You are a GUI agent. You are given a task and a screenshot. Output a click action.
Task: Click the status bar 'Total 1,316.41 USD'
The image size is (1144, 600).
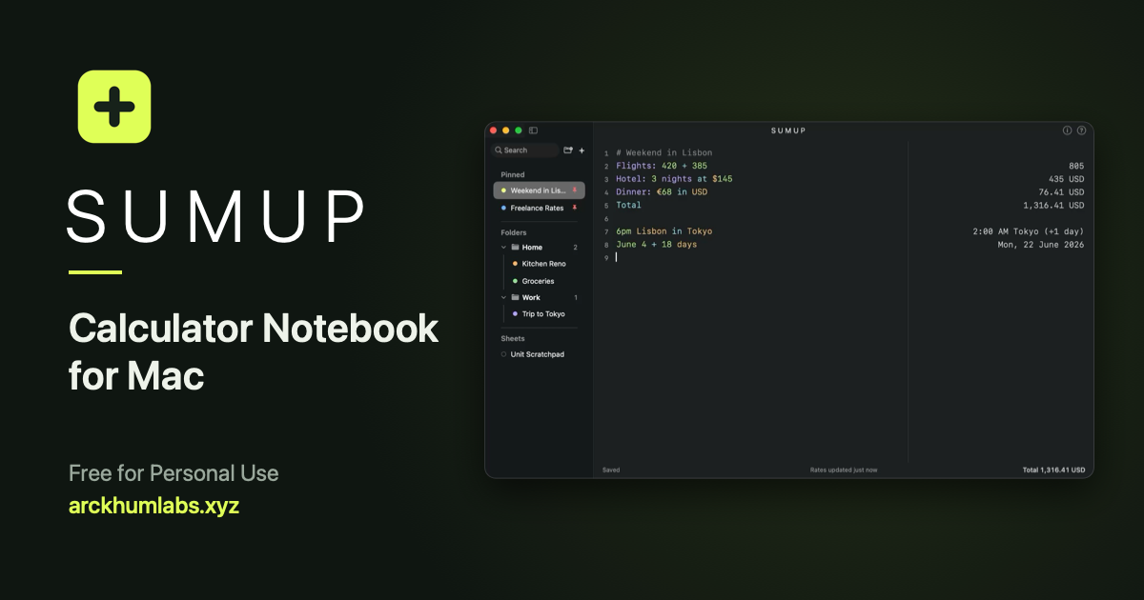[1053, 470]
